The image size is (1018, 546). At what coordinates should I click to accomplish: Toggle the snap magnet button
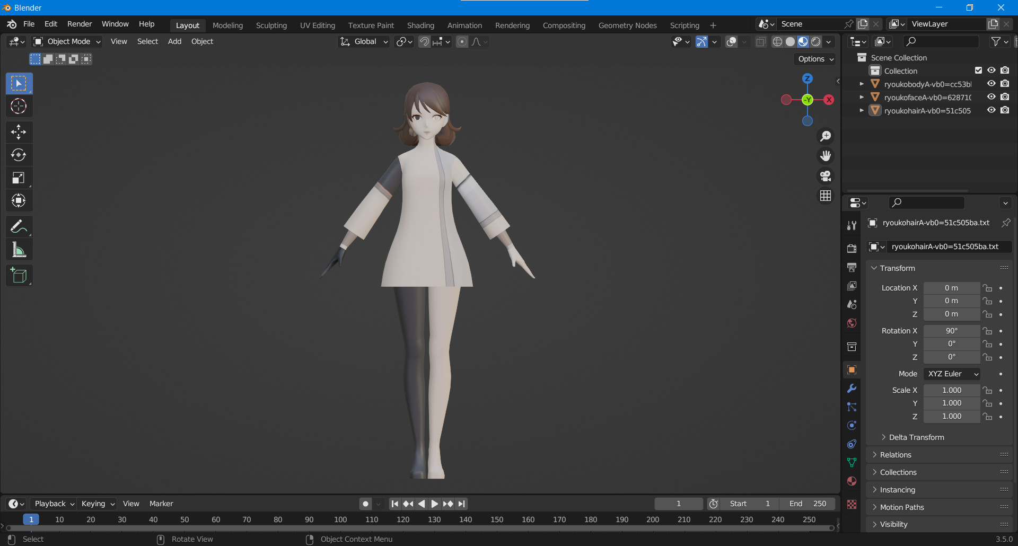tap(424, 42)
